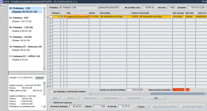This screenshot has height=111, width=207.
Task: Click Stav úhrady cell Vyrovnáno
Action: (x=179, y=17)
